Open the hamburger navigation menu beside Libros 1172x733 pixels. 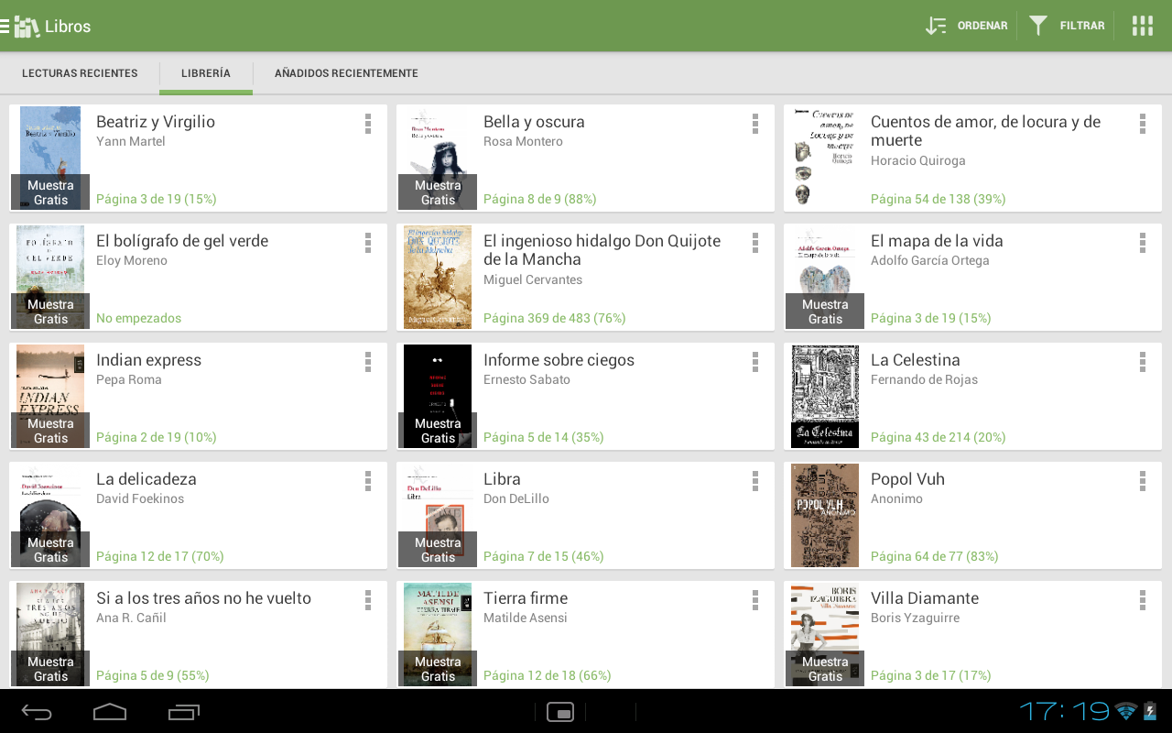pyautogui.click(x=5, y=26)
